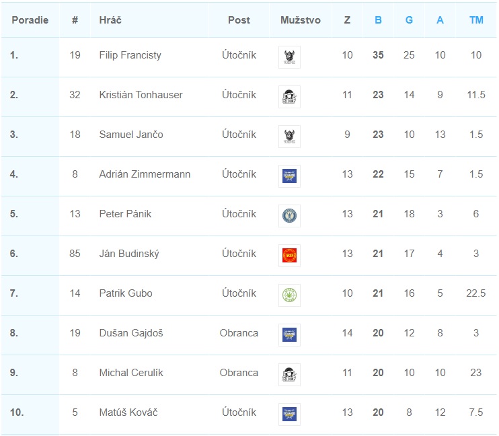Click player name Dušan Gajdoš

[x=131, y=333]
